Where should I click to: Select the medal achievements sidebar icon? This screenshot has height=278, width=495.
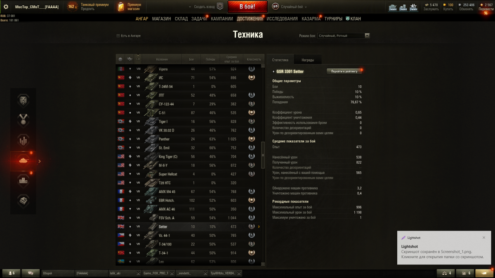point(23,120)
